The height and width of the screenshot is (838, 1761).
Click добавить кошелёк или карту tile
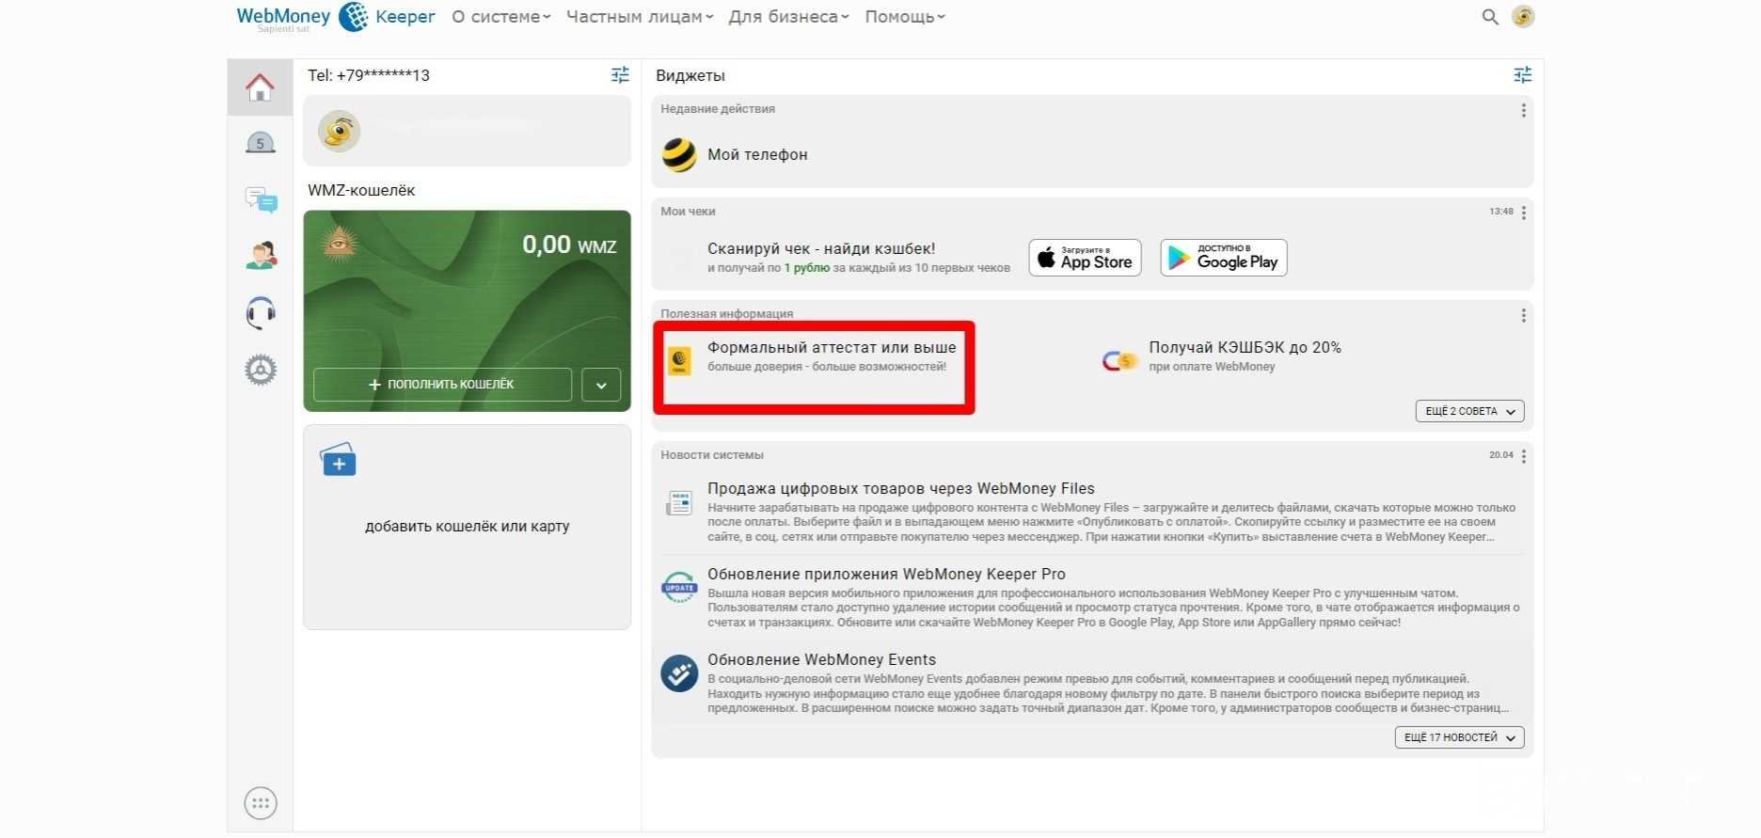[x=467, y=526]
